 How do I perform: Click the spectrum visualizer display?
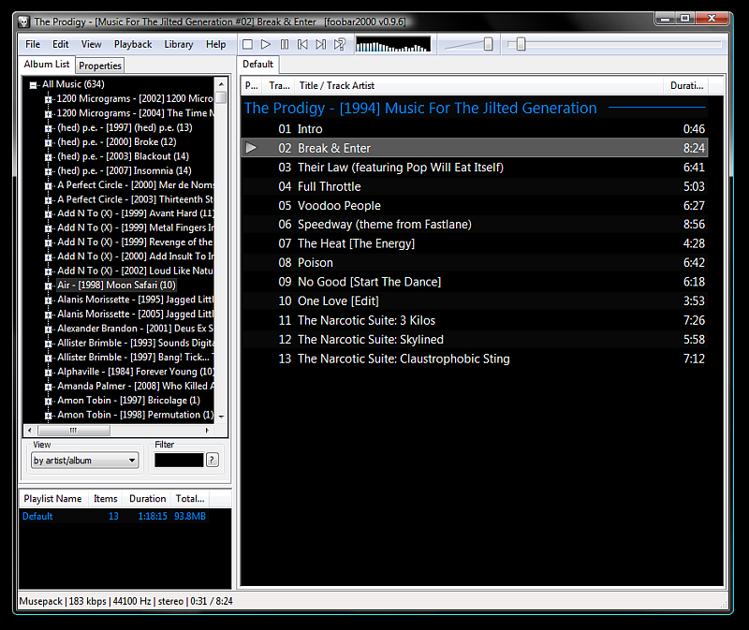click(393, 43)
